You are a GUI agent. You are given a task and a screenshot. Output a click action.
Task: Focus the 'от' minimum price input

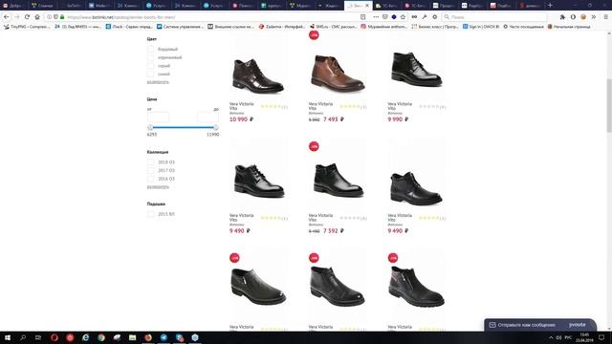(x=158, y=117)
